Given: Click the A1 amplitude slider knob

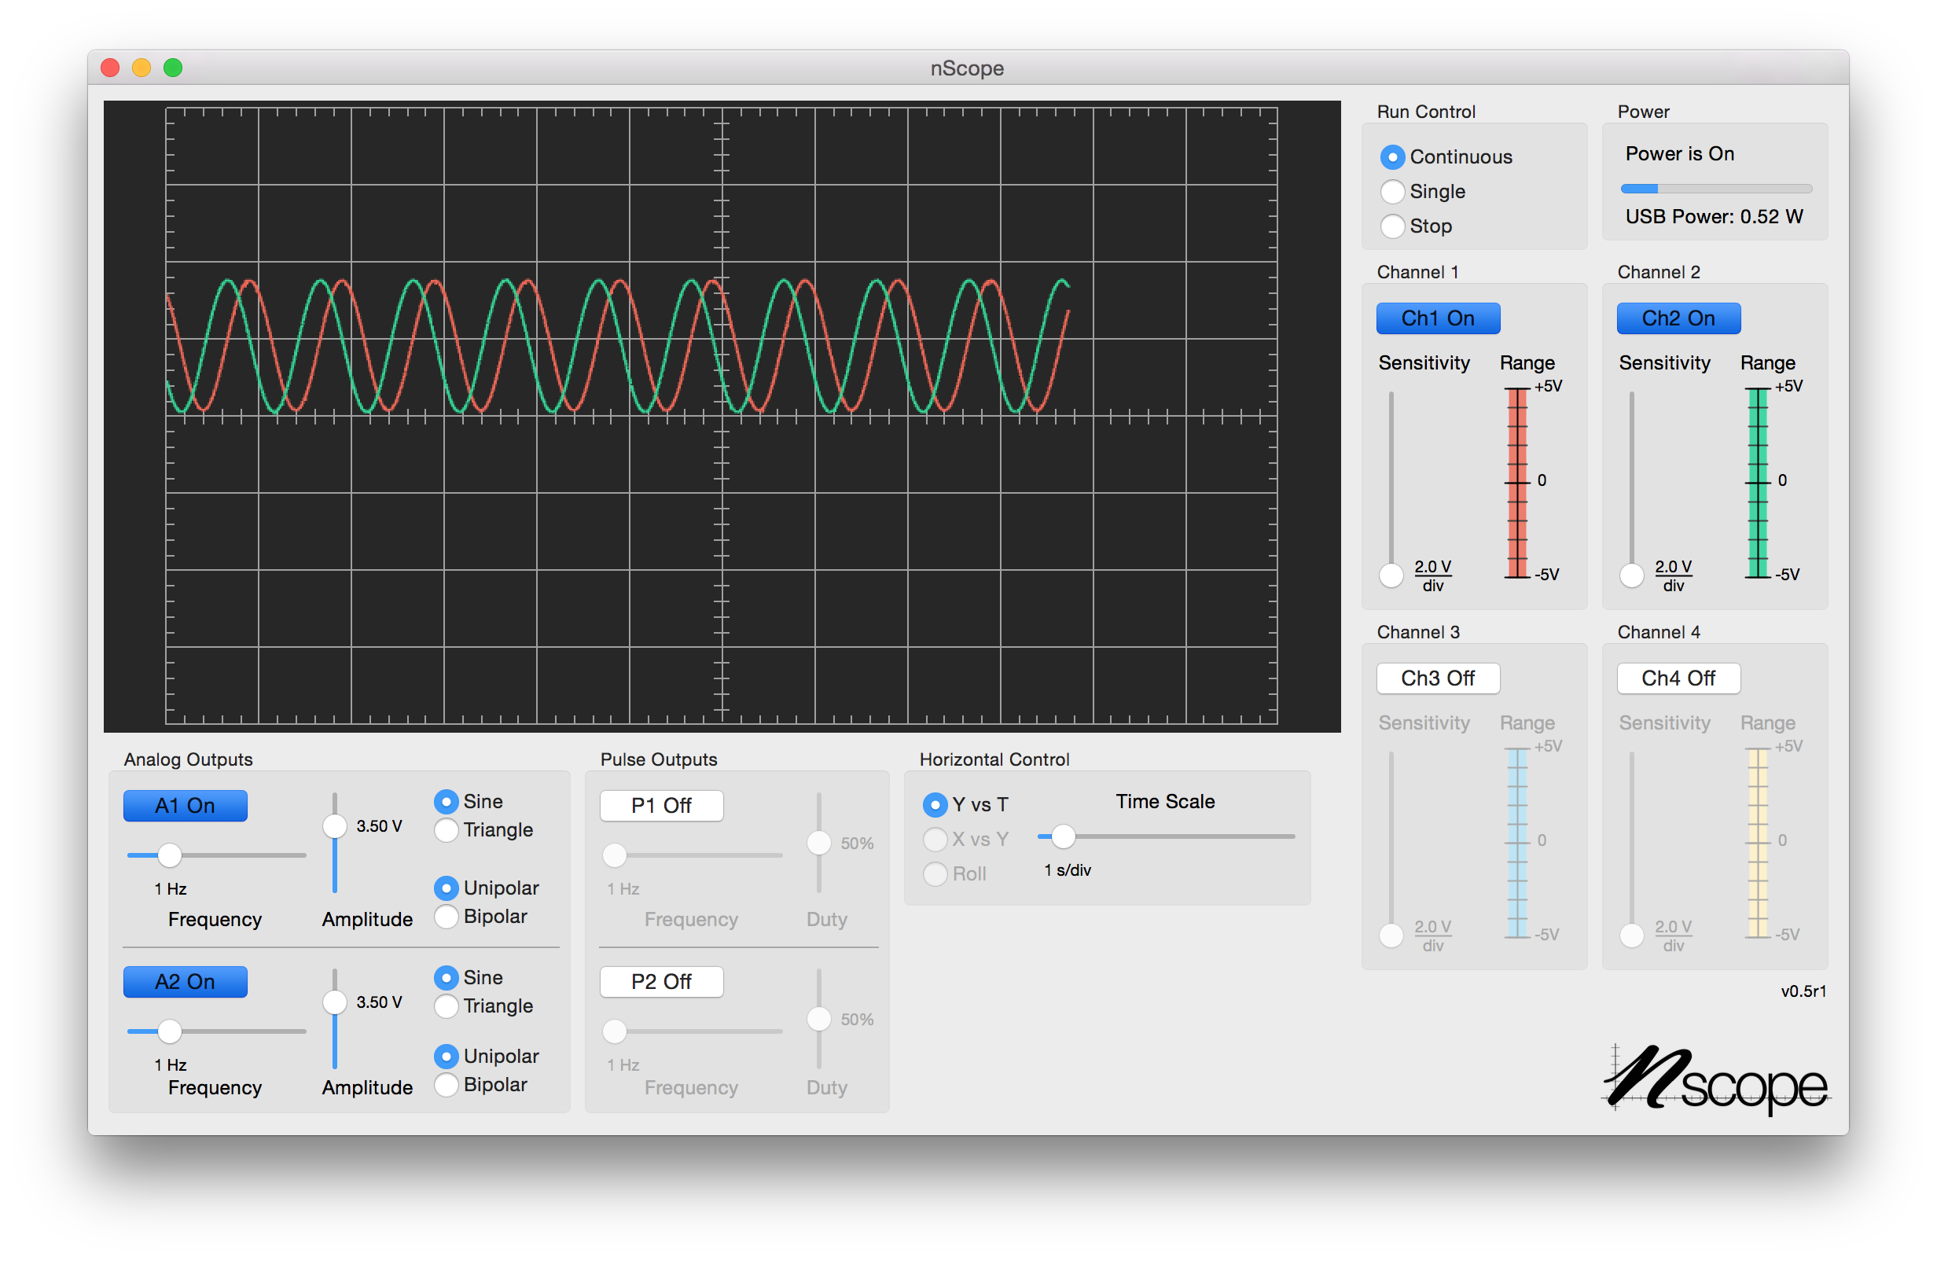Looking at the screenshot, I should tap(335, 826).
